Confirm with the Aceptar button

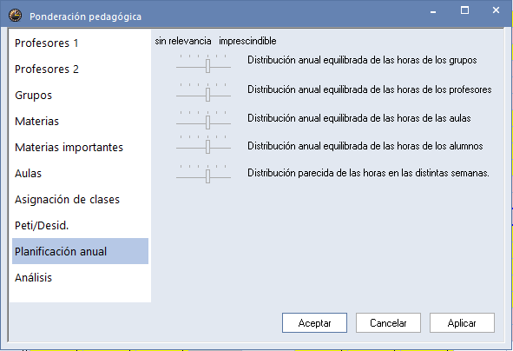tap(314, 323)
